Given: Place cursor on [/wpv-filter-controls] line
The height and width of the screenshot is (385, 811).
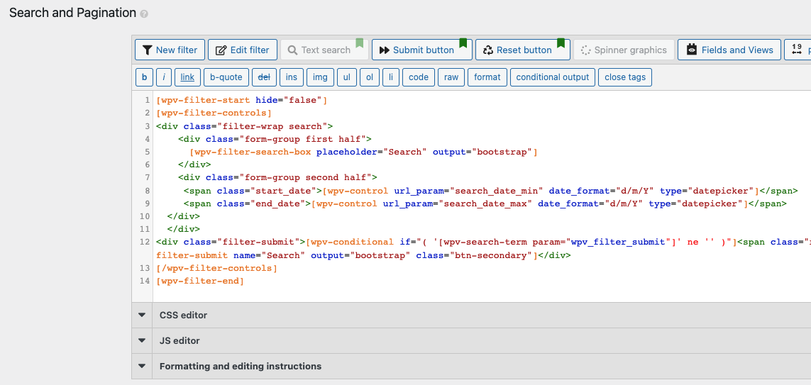Looking at the screenshot, I should tap(216, 268).
